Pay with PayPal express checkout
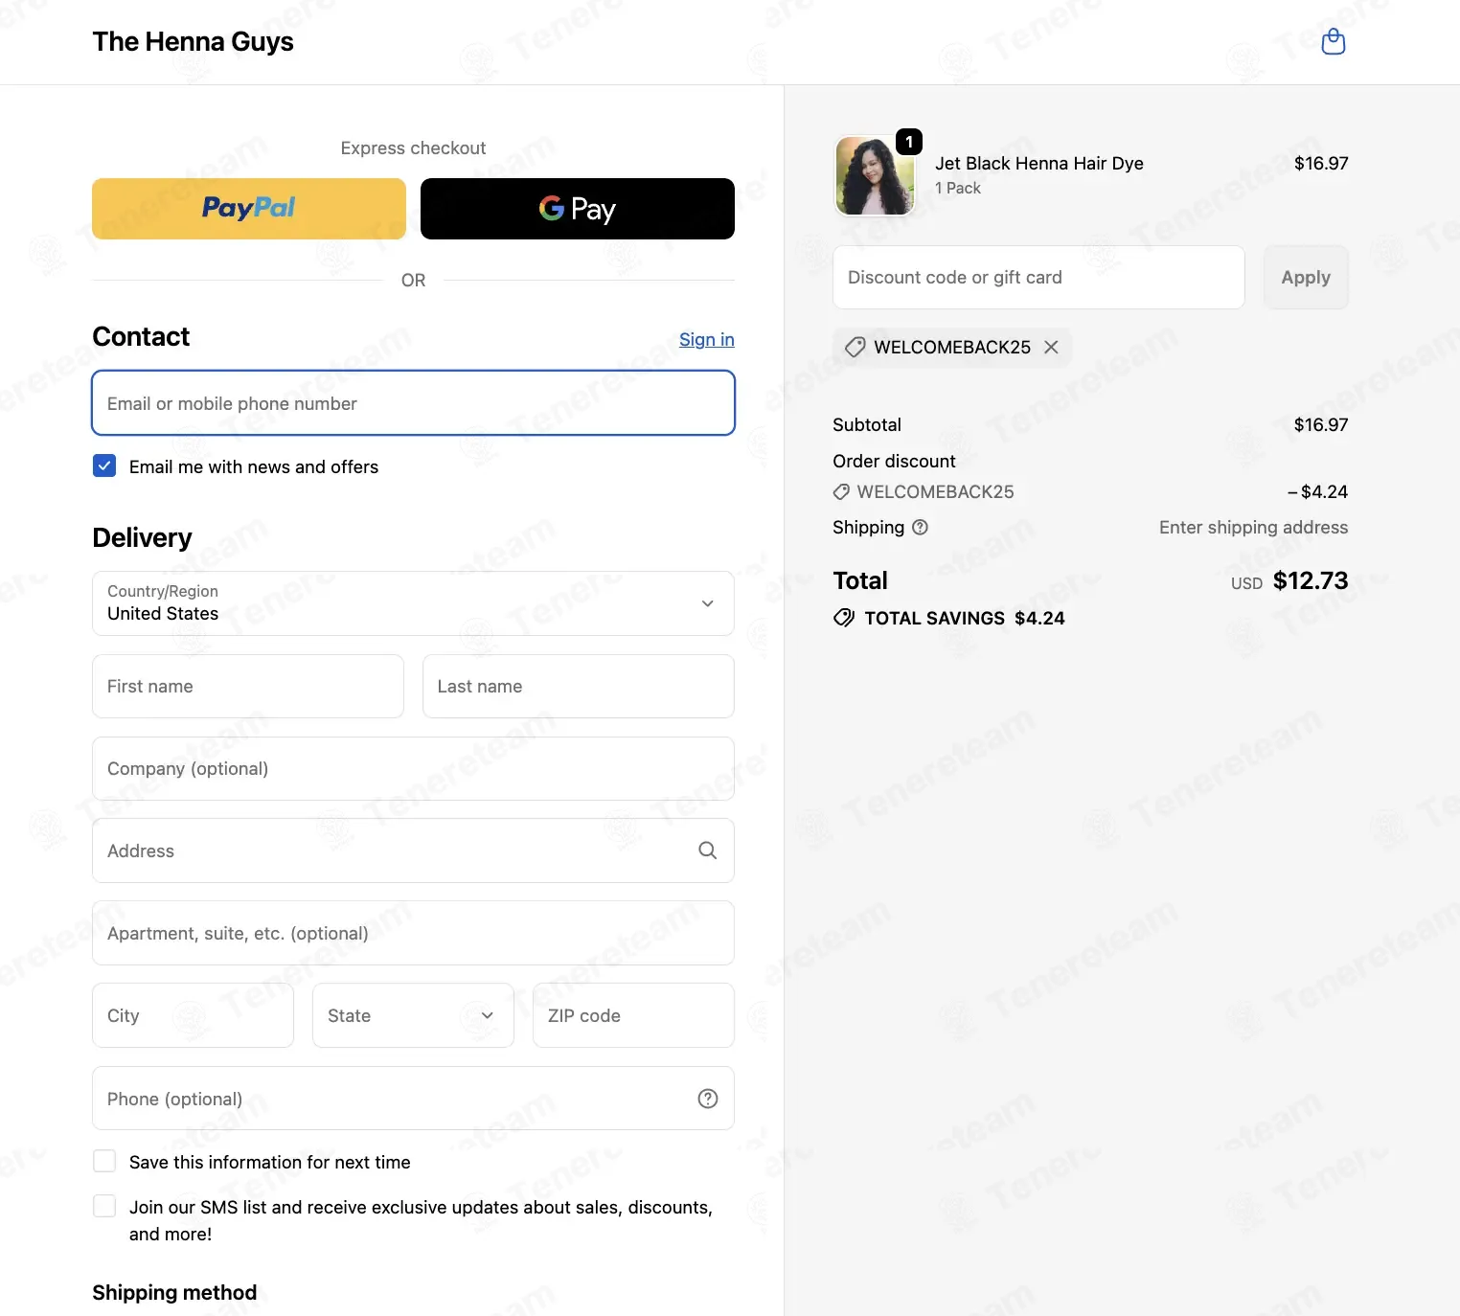1460x1316 pixels. [249, 209]
